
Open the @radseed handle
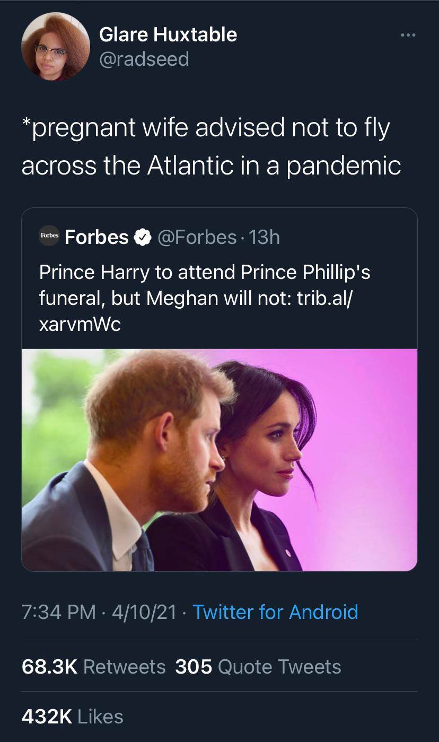click(144, 59)
